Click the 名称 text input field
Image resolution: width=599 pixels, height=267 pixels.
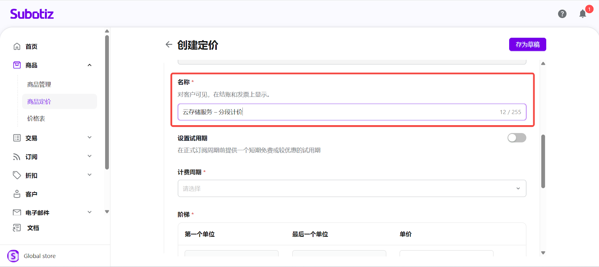coord(337,112)
